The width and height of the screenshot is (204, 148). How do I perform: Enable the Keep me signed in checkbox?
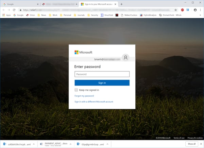coord(76,90)
